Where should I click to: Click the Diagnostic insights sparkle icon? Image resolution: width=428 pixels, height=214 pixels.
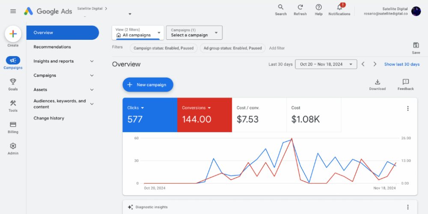point(130,207)
